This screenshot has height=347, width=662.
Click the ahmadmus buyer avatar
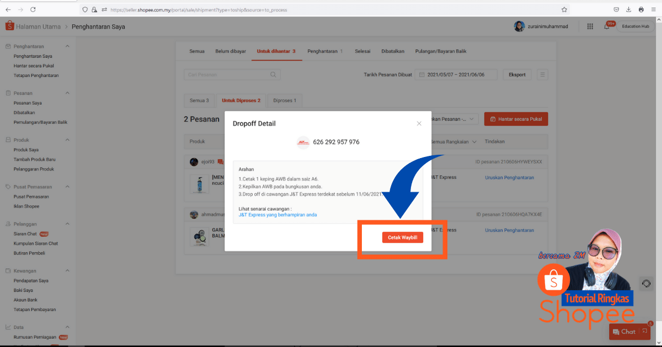click(194, 214)
